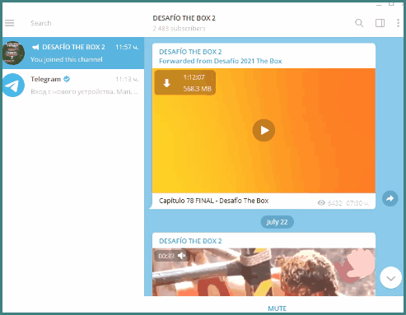This screenshot has width=406, height=315.
Task: Click the MUTE channel button
Action: pyautogui.click(x=277, y=308)
